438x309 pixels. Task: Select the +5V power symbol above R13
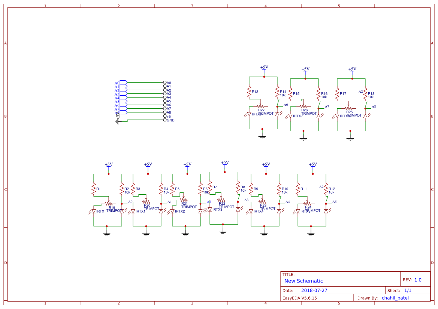263,68
